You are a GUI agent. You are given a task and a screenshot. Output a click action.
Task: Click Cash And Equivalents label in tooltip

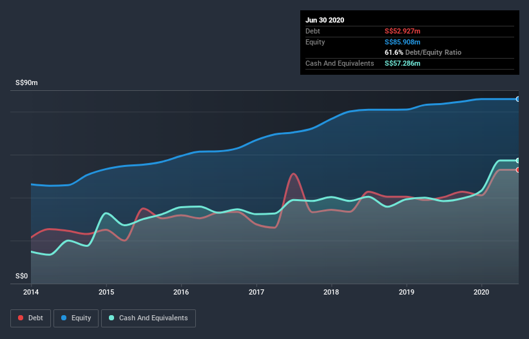click(340, 63)
